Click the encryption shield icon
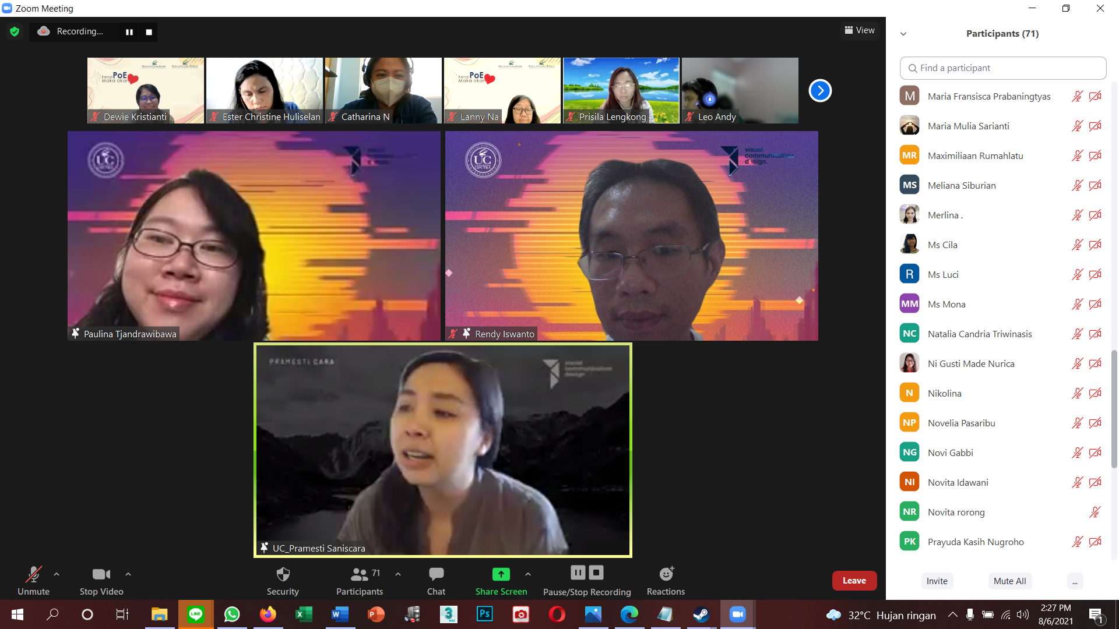 click(x=15, y=31)
